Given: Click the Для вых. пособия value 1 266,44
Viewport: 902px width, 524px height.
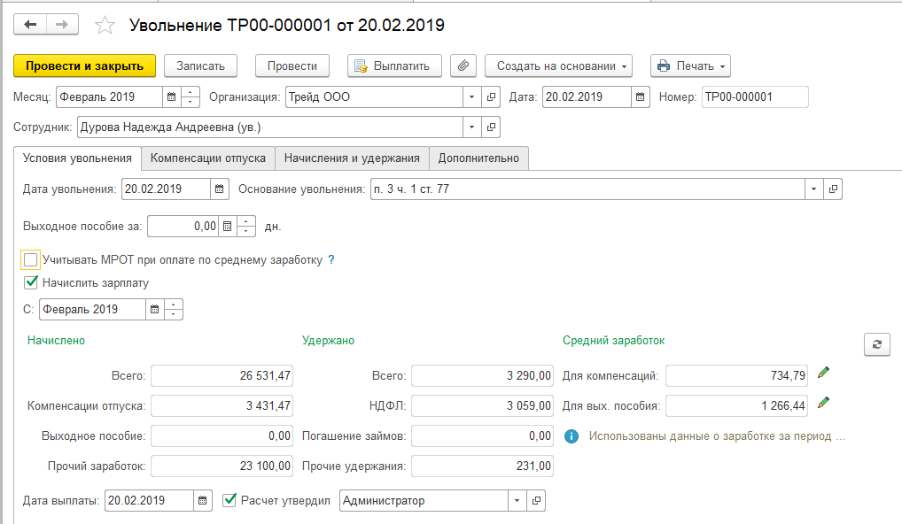Looking at the screenshot, I should pyautogui.click(x=737, y=405).
